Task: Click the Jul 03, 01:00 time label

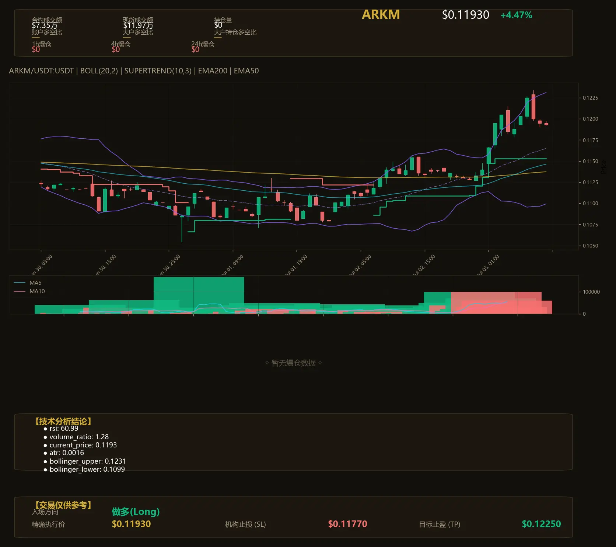Action: (487, 265)
